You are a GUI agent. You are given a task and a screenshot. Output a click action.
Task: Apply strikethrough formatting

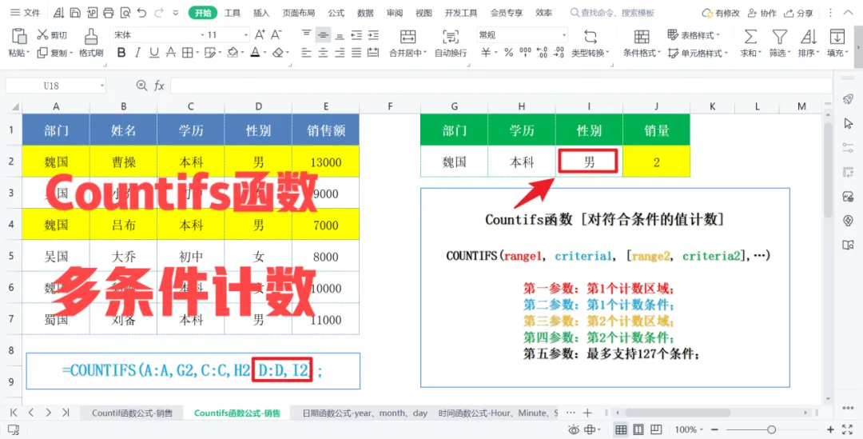(171, 53)
